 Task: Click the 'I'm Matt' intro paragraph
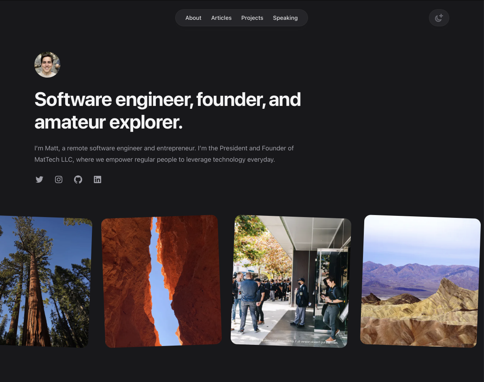pos(164,154)
